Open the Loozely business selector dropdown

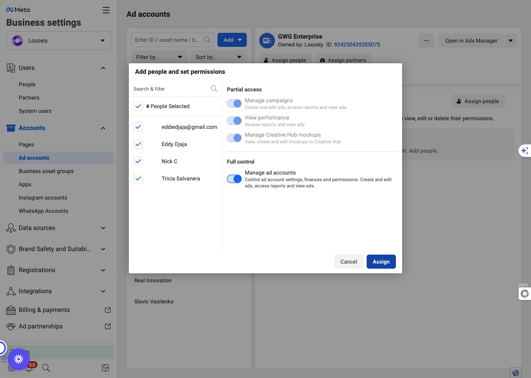coord(59,41)
